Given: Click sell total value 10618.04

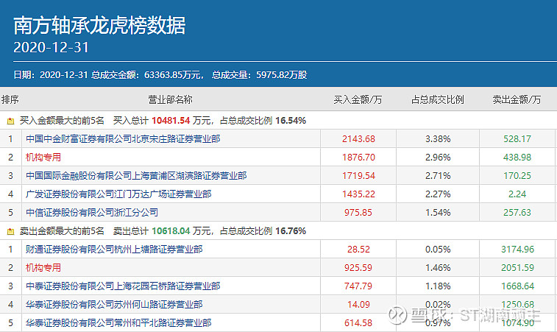Looking at the screenshot, I should point(171,231).
